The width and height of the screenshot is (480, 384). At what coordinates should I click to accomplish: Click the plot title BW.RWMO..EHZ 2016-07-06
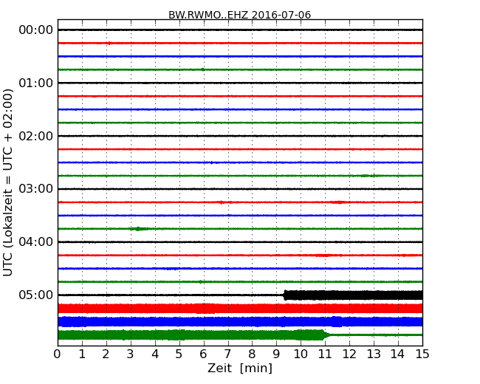click(x=240, y=15)
